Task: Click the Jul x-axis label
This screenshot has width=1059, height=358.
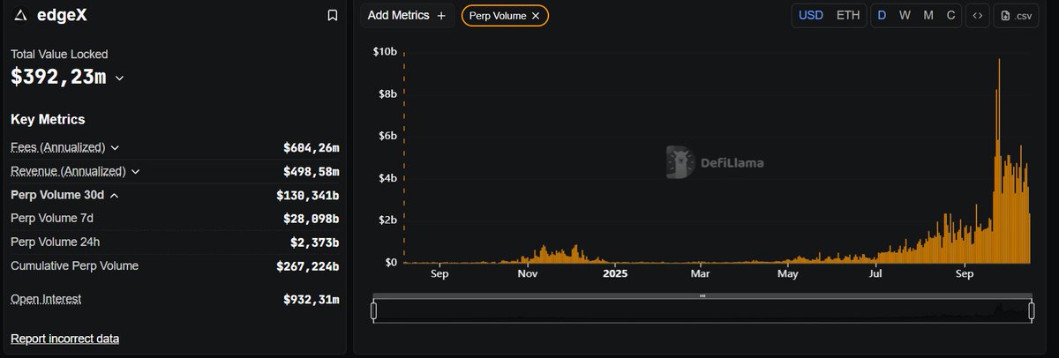Action: click(877, 274)
